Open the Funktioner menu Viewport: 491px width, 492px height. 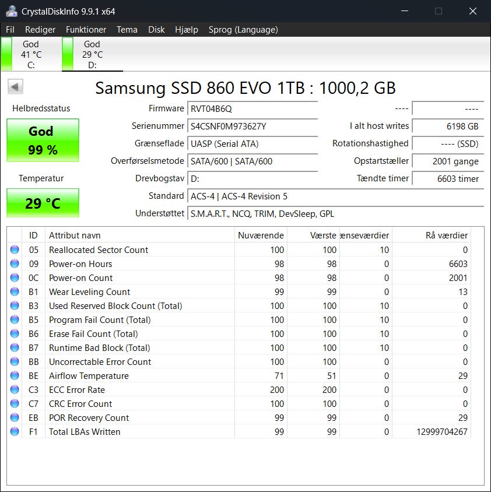[86, 30]
